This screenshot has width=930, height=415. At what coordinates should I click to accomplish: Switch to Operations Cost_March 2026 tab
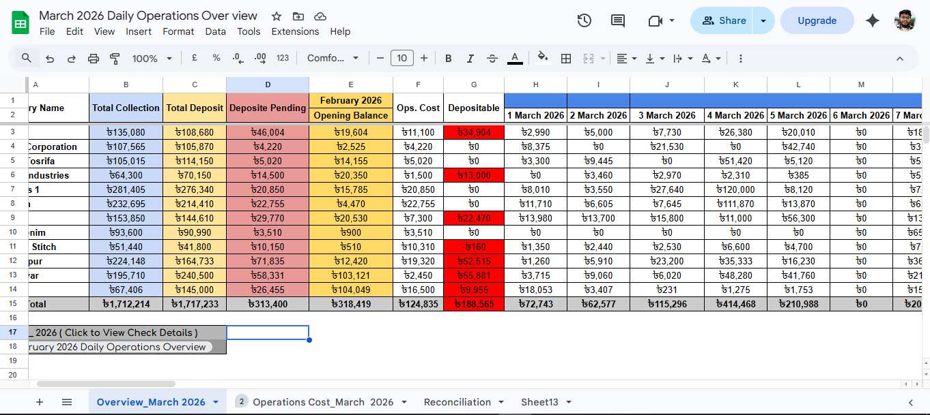[323, 402]
